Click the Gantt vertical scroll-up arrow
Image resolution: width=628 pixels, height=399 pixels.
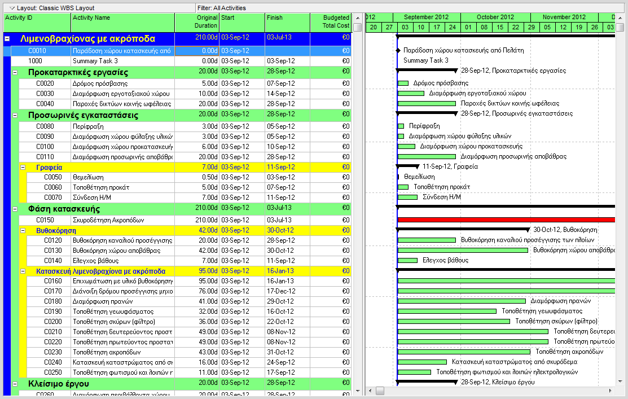click(620, 18)
